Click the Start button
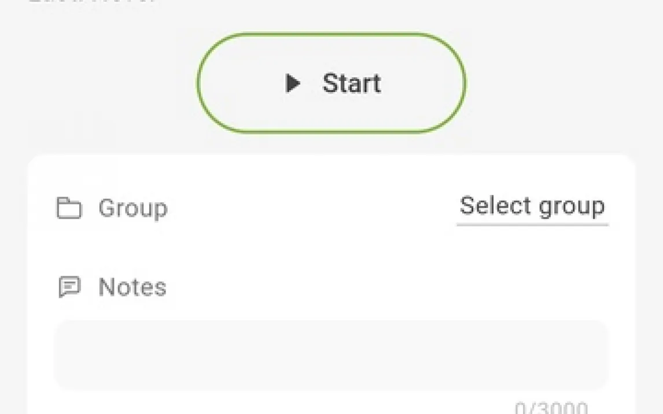 331,83
